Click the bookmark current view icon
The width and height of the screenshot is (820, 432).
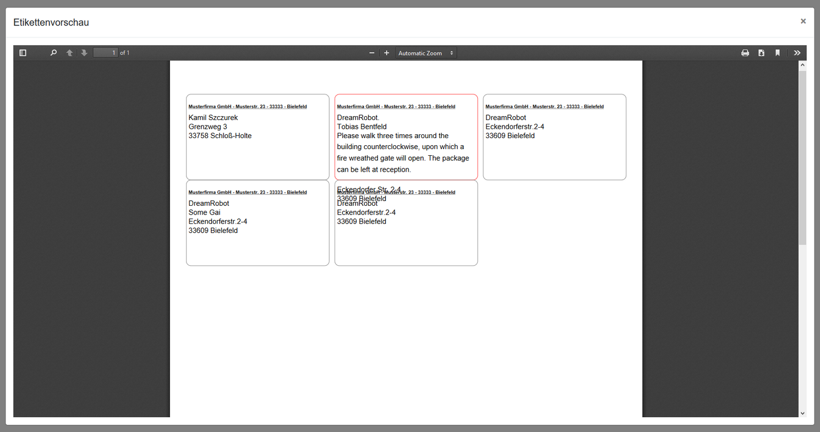click(778, 53)
